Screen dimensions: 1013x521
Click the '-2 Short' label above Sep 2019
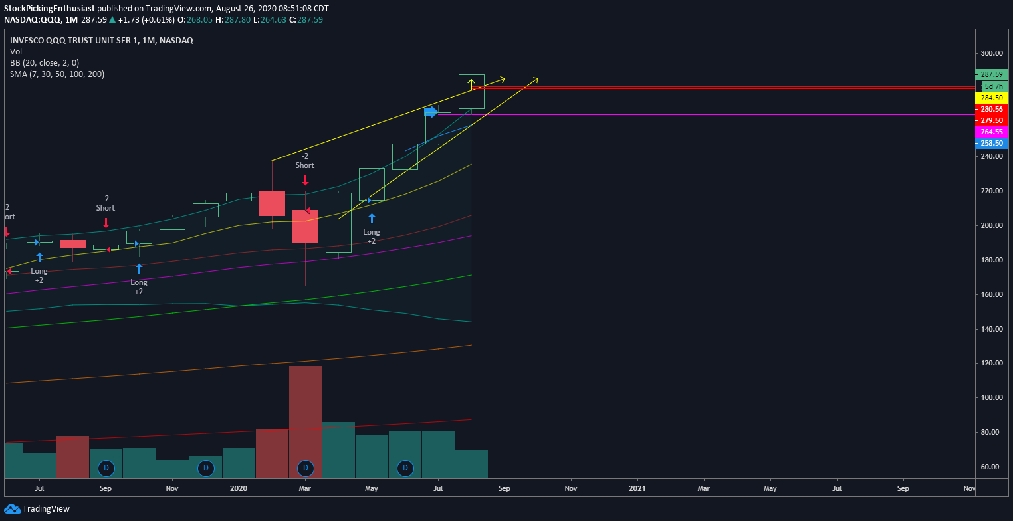tap(106, 203)
